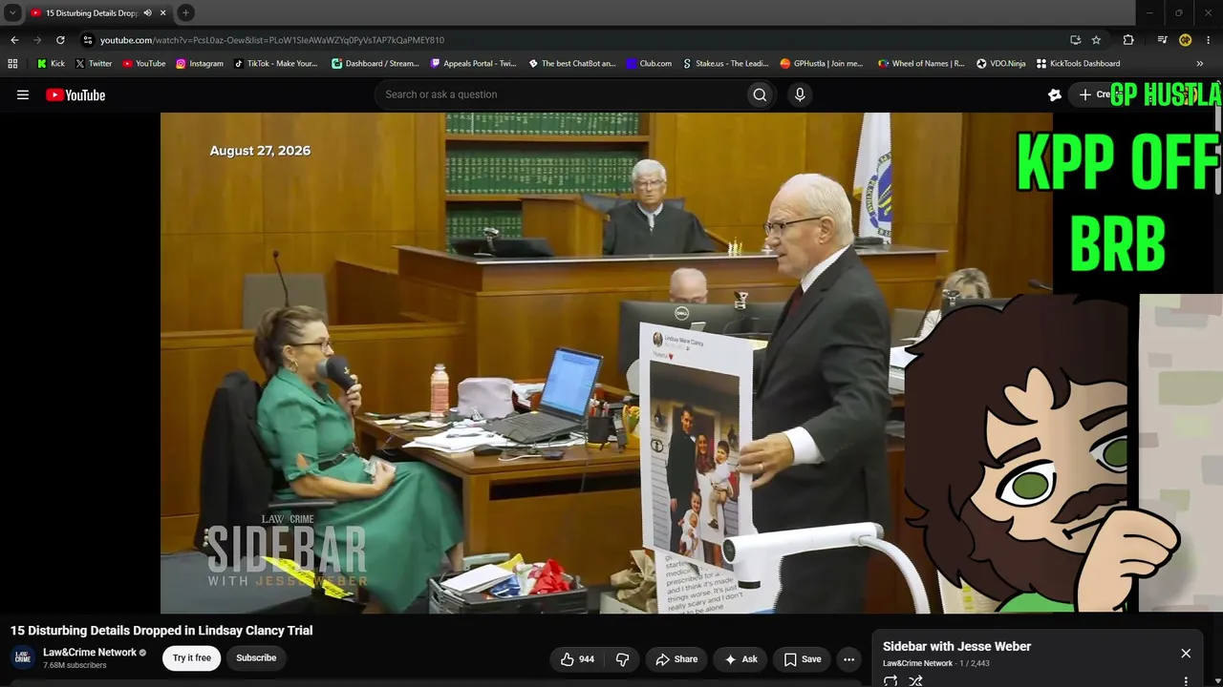Image resolution: width=1223 pixels, height=687 pixels.
Task: Open the 'TikTok - Make Your...' bookmark
Action: coord(275,64)
